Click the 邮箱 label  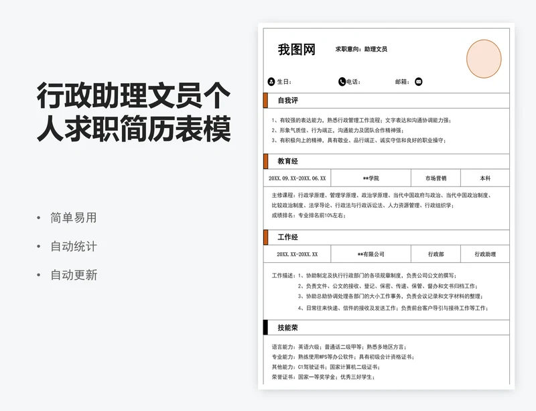coord(403,82)
